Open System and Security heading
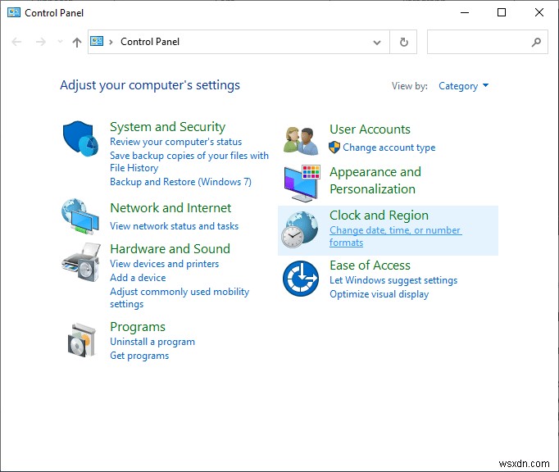Screen dimensions: 559x472 tap(167, 127)
